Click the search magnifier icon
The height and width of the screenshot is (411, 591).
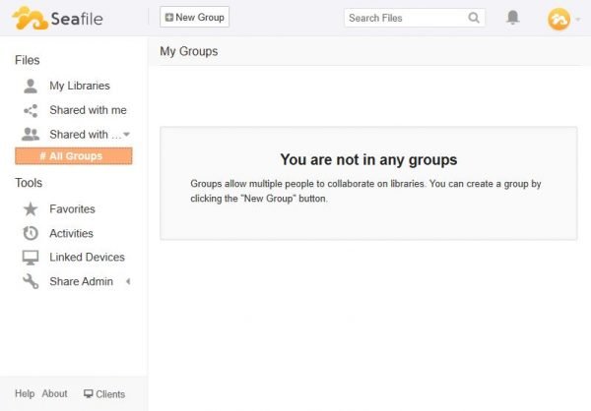[474, 18]
